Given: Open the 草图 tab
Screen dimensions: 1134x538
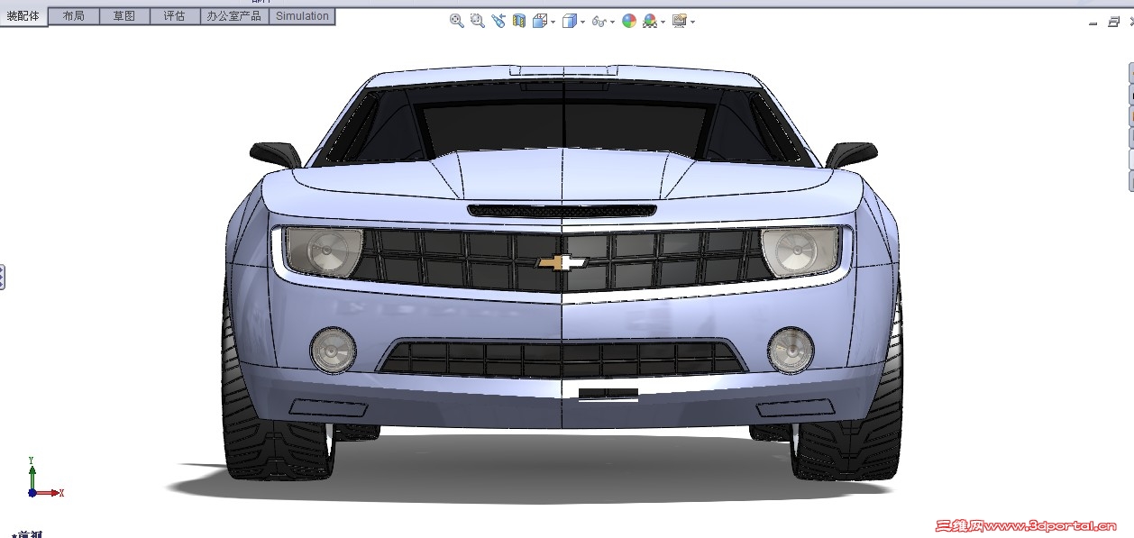Looking at the screenshot, I should point(124,16).
